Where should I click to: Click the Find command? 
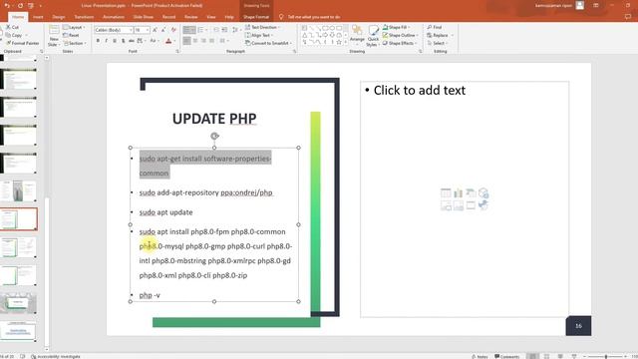click(x=435, y=27)
